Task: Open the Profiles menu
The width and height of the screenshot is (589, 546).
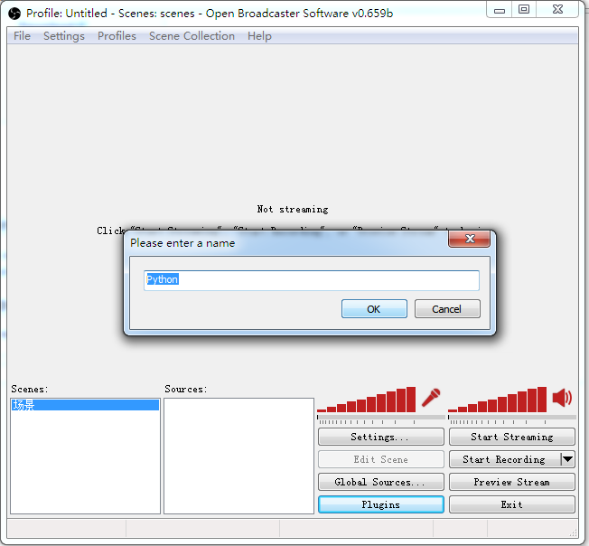Action: [117, 36]
